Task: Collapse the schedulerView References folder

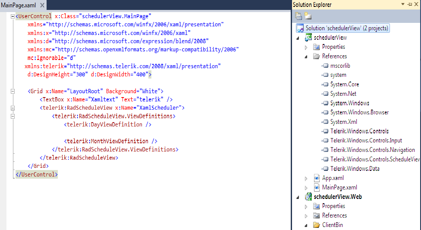Action: tap(306, 57)
